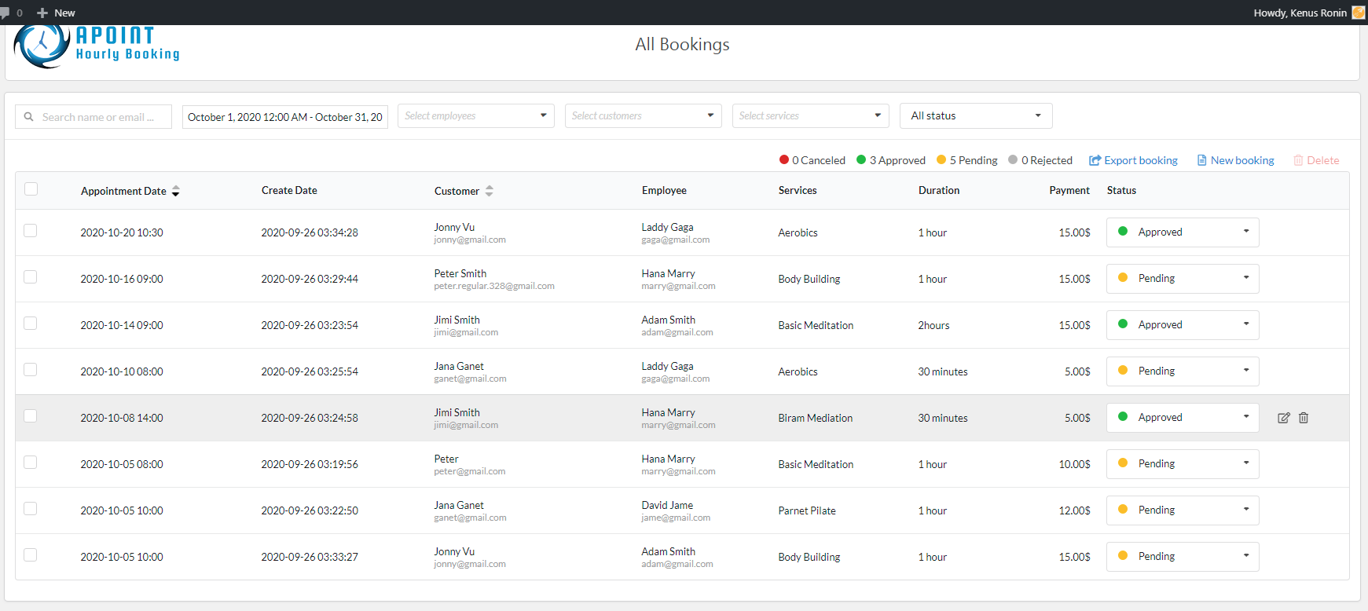The width and height of the screenshot is (1368, 611).
Task: Click the red Canceled status indicator
Action: click(x=784, y=160)
